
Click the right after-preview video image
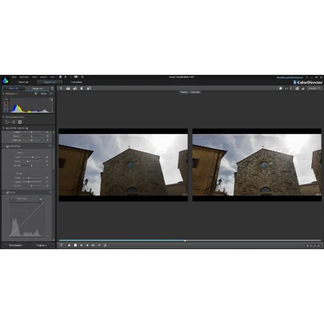(x=257, y=165)
